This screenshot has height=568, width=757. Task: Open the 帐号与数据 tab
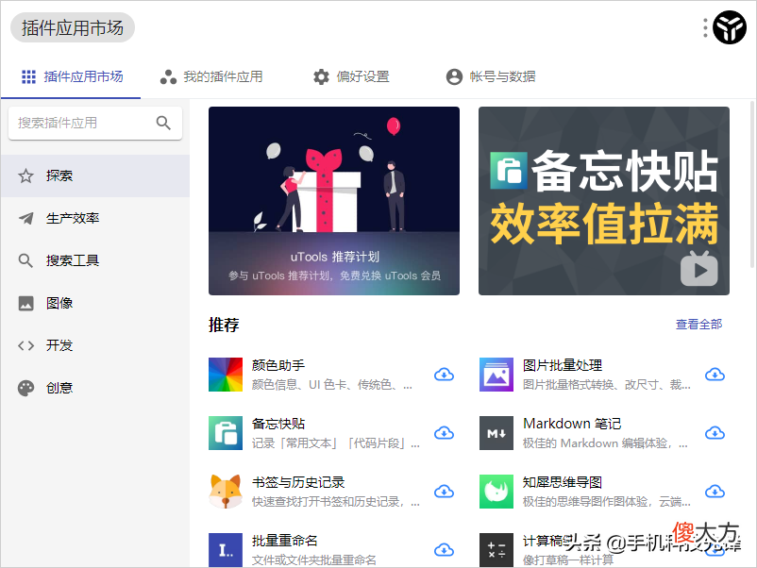click(x=491, y=76)
